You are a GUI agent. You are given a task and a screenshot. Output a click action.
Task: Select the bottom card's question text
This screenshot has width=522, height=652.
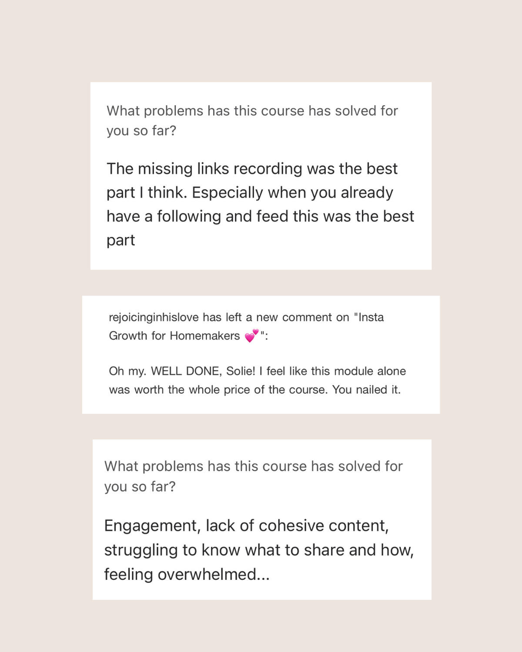(x=253, y=476)
